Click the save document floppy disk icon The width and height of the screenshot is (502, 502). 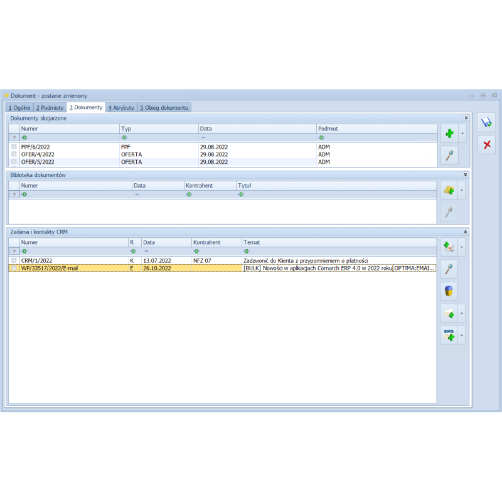coord(486,122)
